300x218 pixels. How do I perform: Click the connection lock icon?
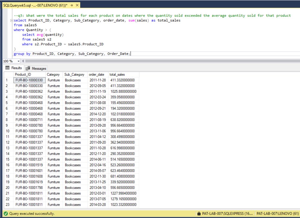pyautogui.click(x=199, y=214)
